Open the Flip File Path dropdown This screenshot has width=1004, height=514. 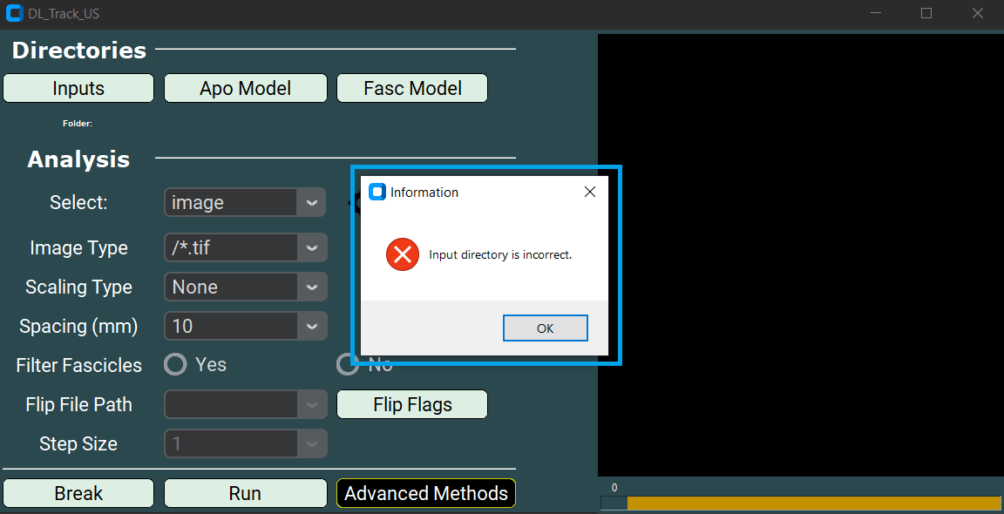pos(245,404)
